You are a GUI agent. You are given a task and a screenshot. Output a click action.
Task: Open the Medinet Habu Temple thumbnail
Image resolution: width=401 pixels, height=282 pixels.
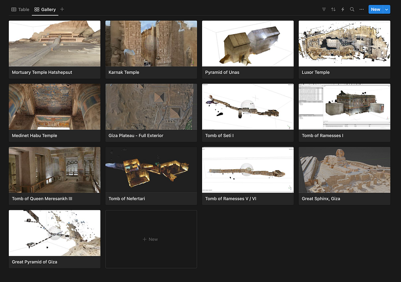point(55,107)
